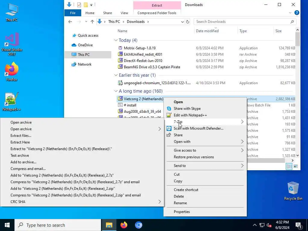Screen dimensions: 308x231
Task: Choose Scan with Microsoft Defender entry
Action: click(205, 128)
